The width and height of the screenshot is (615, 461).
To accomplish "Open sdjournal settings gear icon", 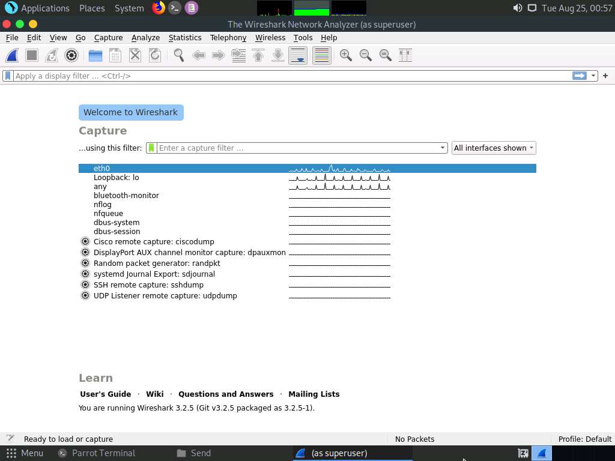I will 85,274.
